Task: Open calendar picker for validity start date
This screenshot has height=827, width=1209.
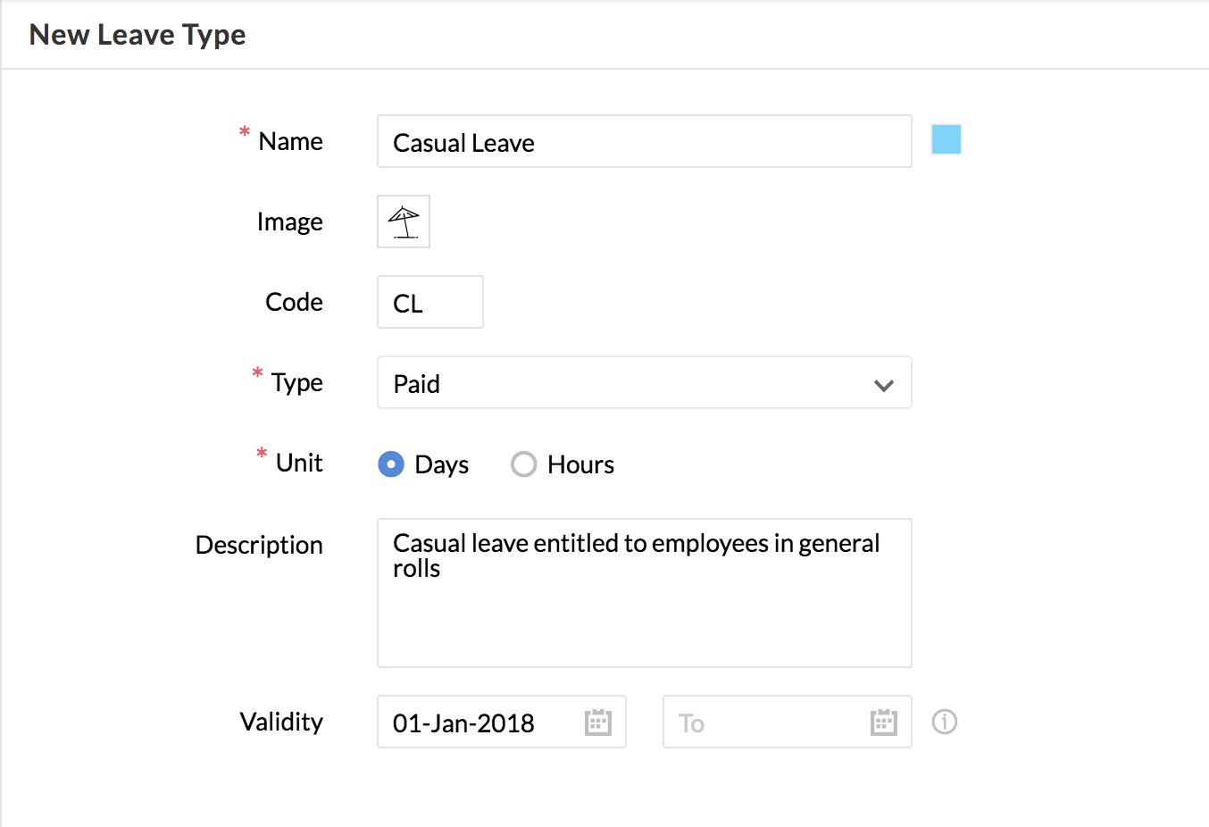Action: [597, 723]
